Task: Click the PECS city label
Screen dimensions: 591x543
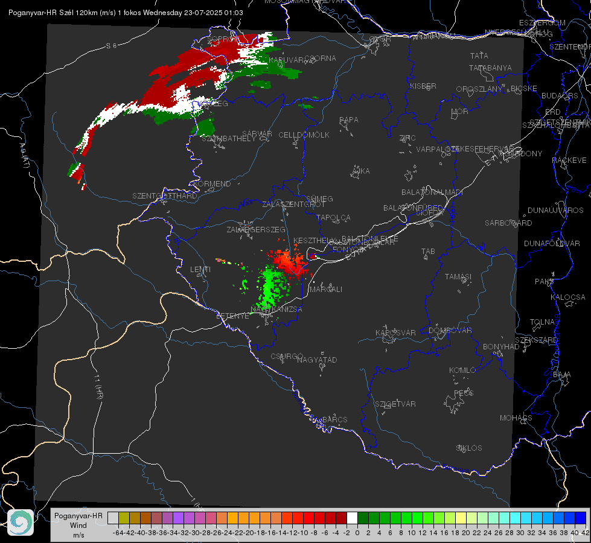Action: point(463,393)
